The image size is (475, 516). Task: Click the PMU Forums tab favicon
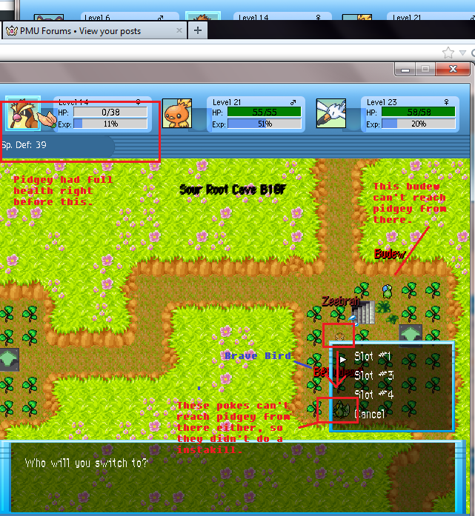coord(12,31)
